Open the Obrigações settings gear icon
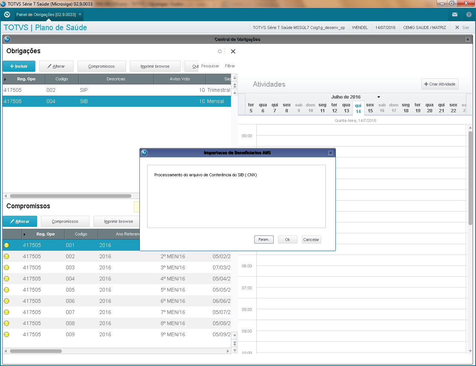476x366 pixels. [x=220, y=51]
